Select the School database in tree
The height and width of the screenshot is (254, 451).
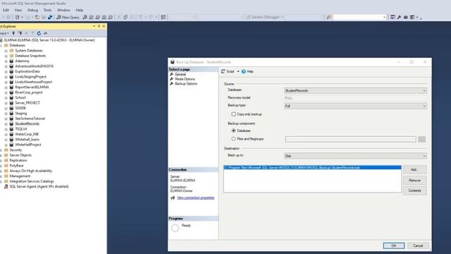[20, 97]
